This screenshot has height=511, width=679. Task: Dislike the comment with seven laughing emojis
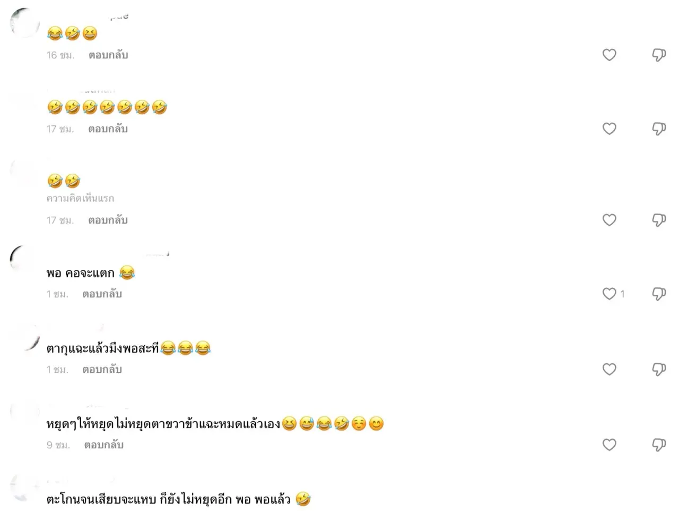coord(659,129)
